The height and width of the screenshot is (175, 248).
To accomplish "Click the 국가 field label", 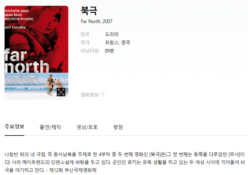I will pyautogui.click(x=85, y=43).
